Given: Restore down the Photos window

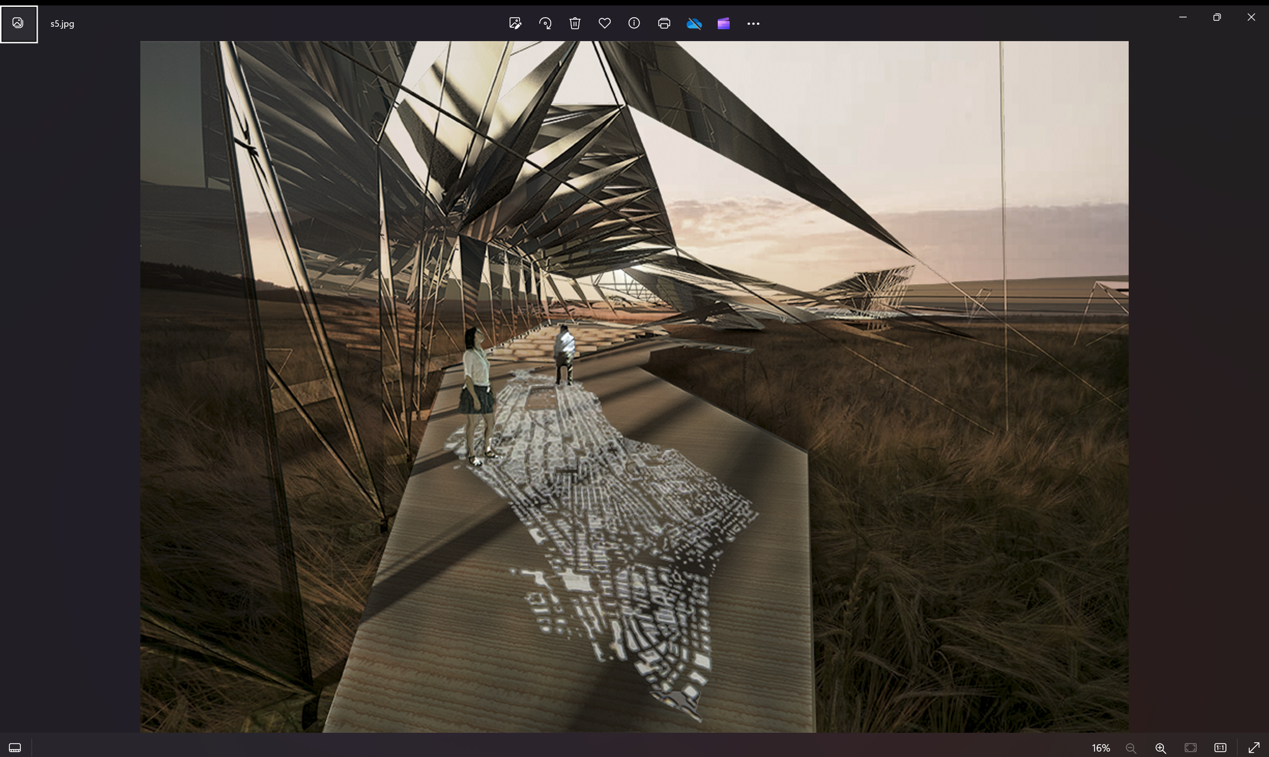Looking at the screenshot, I should pos(1217,17).
